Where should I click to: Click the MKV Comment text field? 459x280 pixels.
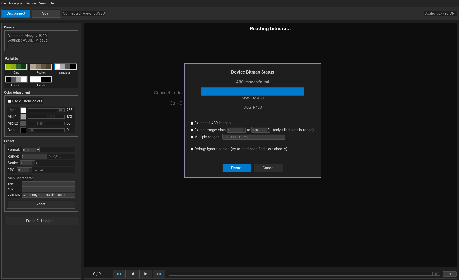[48, 195]
